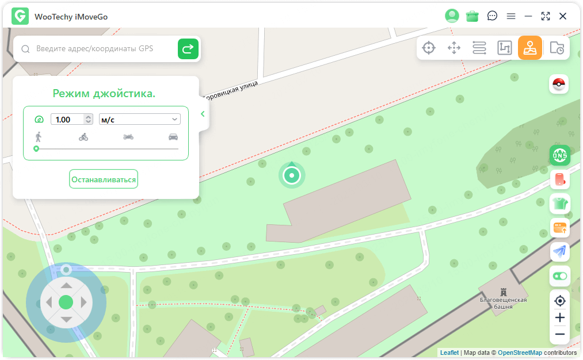583x360 pixels.
Task: Click the paper plane icon
Action: pos(559,251)
